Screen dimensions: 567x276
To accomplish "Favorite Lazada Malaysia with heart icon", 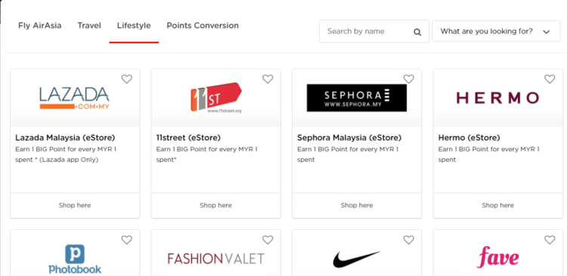I will tap(126, 79).
